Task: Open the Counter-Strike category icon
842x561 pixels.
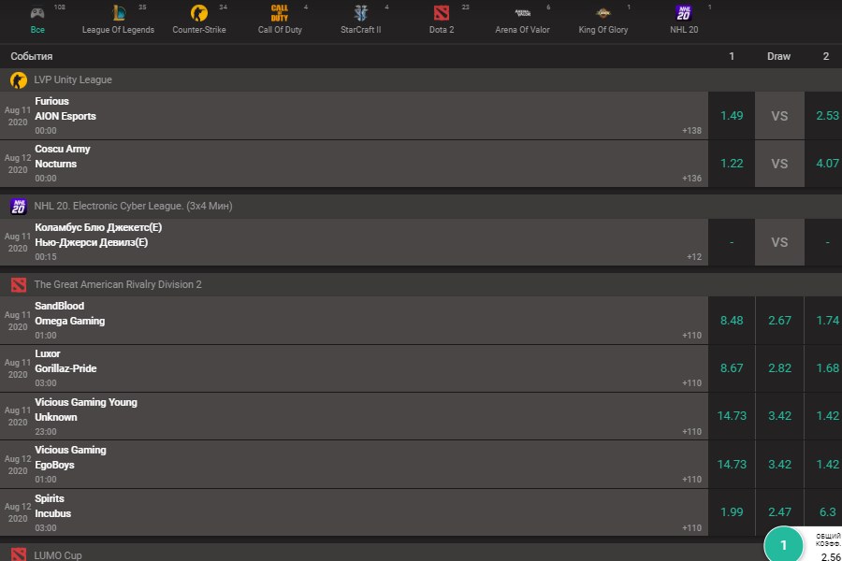Action: pos(198,13)
